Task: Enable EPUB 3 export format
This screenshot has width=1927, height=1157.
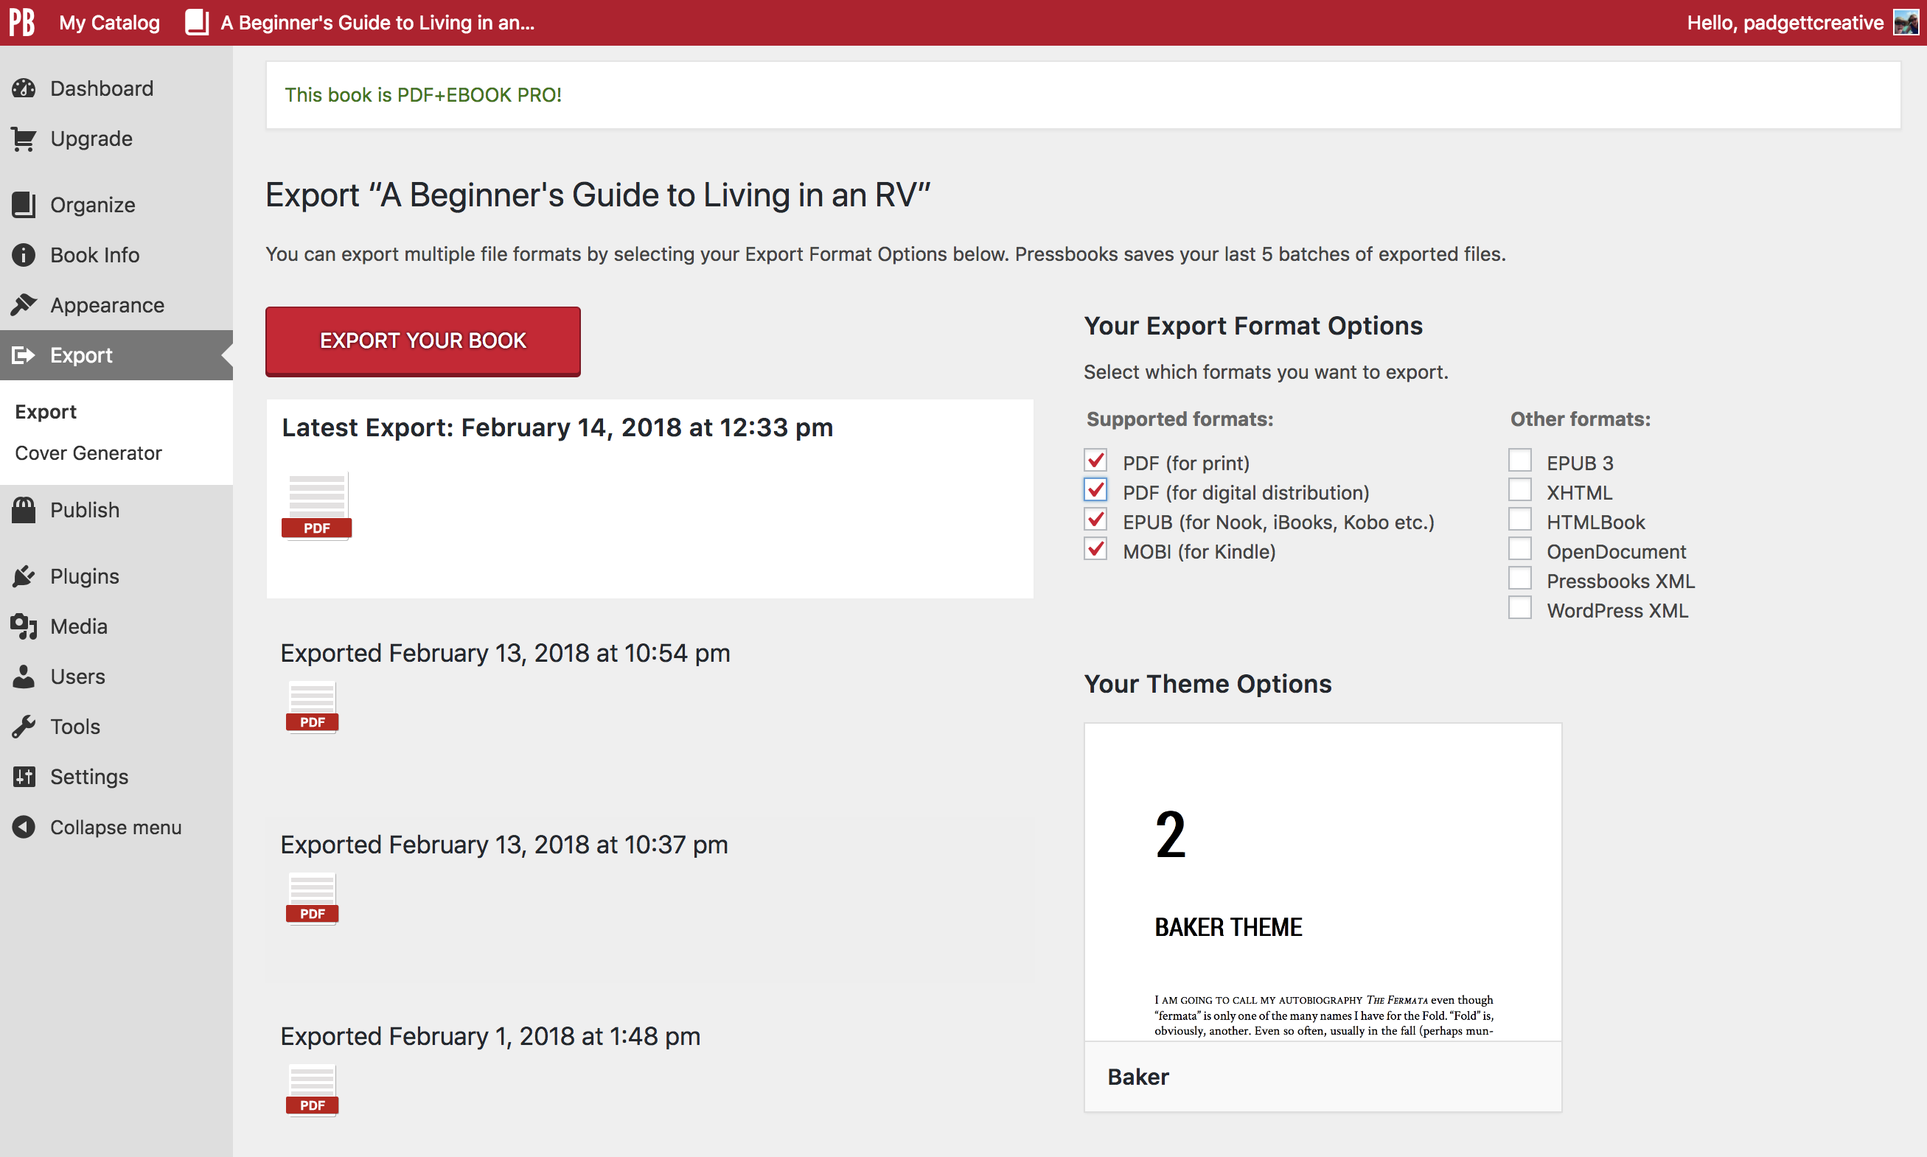Action: coord(1520,461)
